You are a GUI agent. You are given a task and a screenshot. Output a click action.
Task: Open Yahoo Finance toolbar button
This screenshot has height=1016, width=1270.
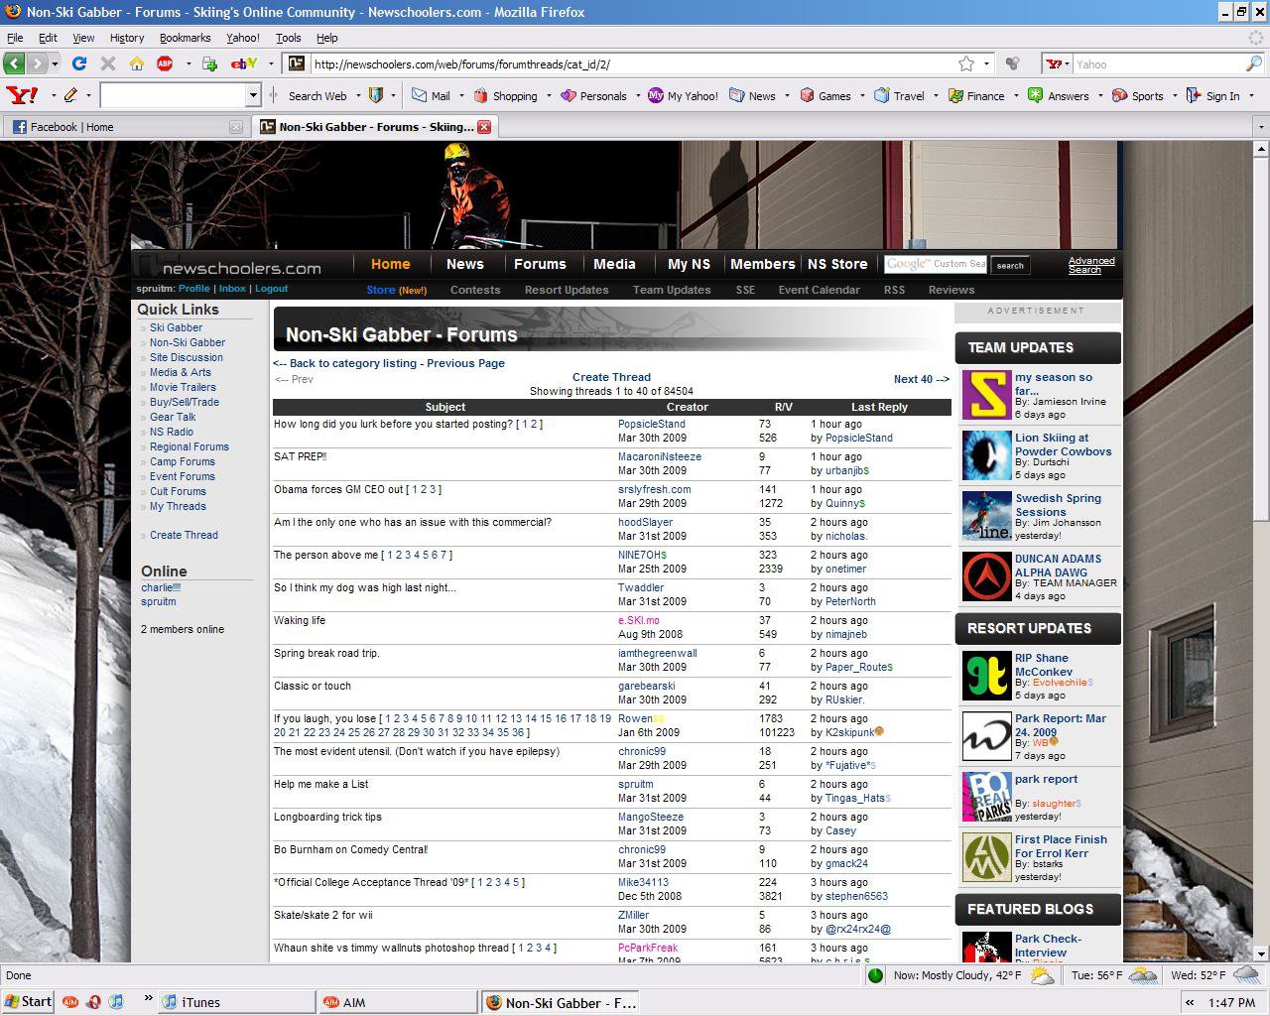[976, 95]
